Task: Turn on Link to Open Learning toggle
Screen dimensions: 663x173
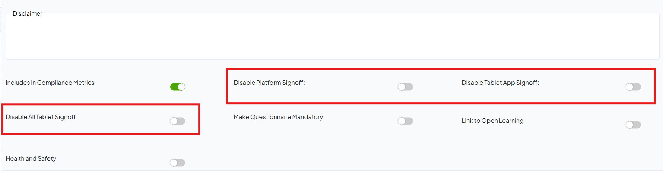Action: click(x=633, y=125)
